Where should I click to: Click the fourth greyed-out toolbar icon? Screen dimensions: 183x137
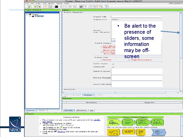coord(74,7)
